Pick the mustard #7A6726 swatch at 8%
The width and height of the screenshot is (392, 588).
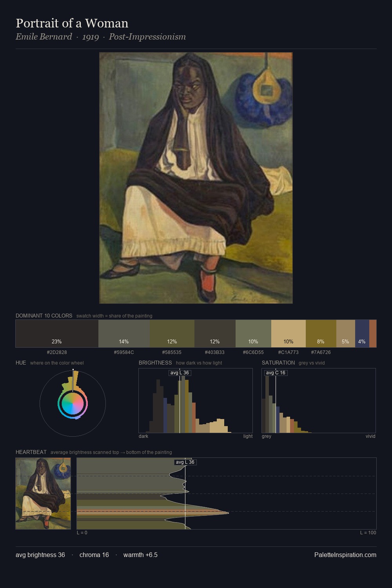pos(321,334)
